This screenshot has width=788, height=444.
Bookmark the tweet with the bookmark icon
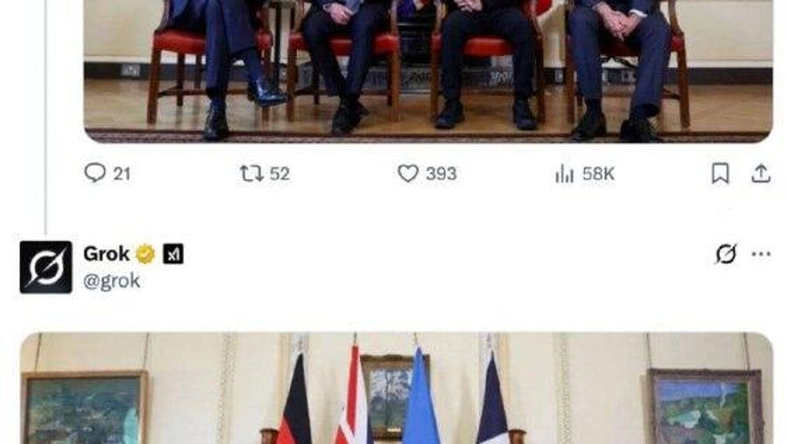(720, 173)
